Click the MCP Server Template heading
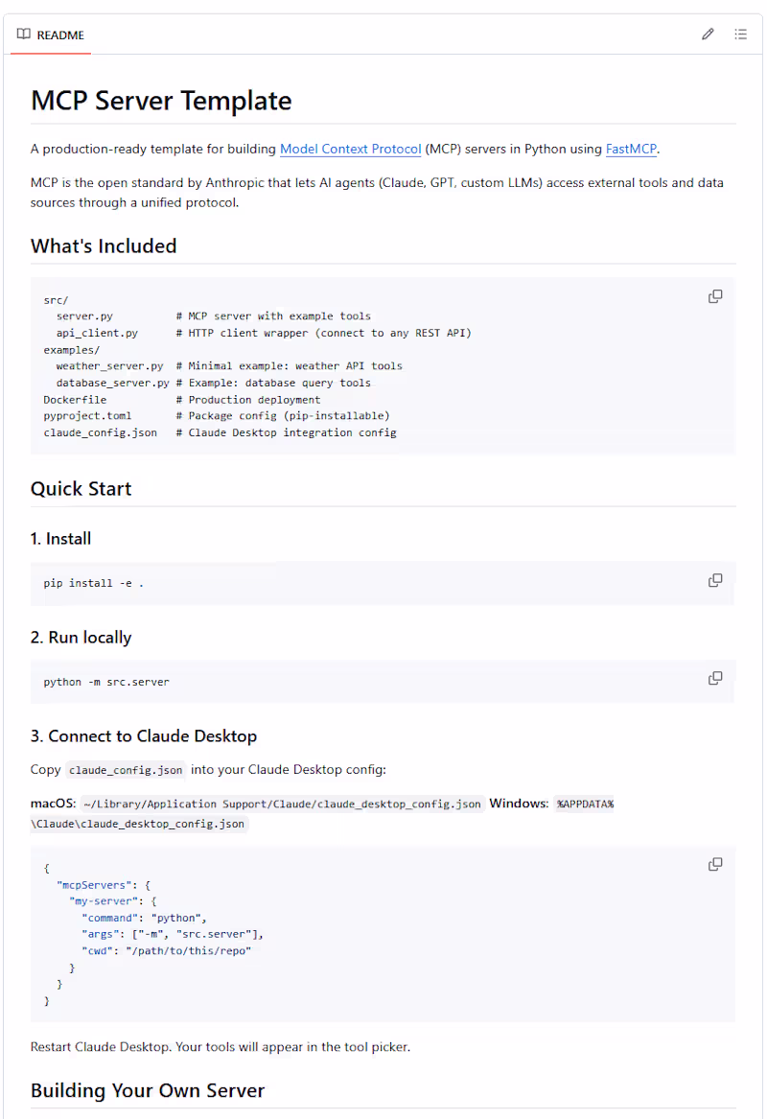 (x=161, y=101)
